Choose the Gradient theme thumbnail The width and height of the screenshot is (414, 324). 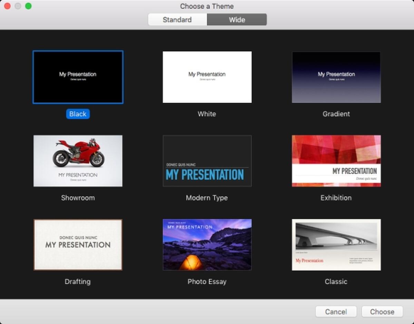(x=336, y=77)
